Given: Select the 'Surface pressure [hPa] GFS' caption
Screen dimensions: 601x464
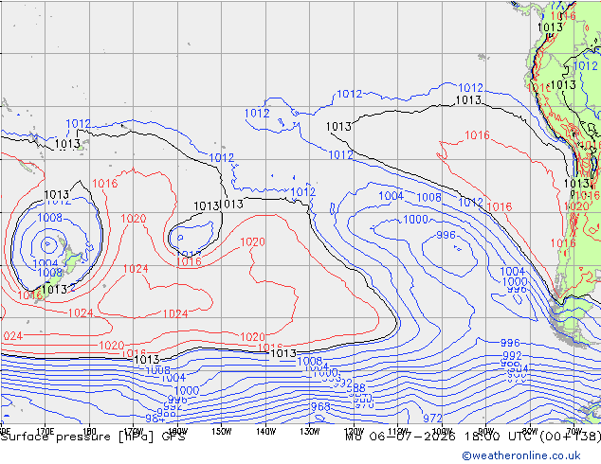Looking at the screenshot, I should [93, 437].
